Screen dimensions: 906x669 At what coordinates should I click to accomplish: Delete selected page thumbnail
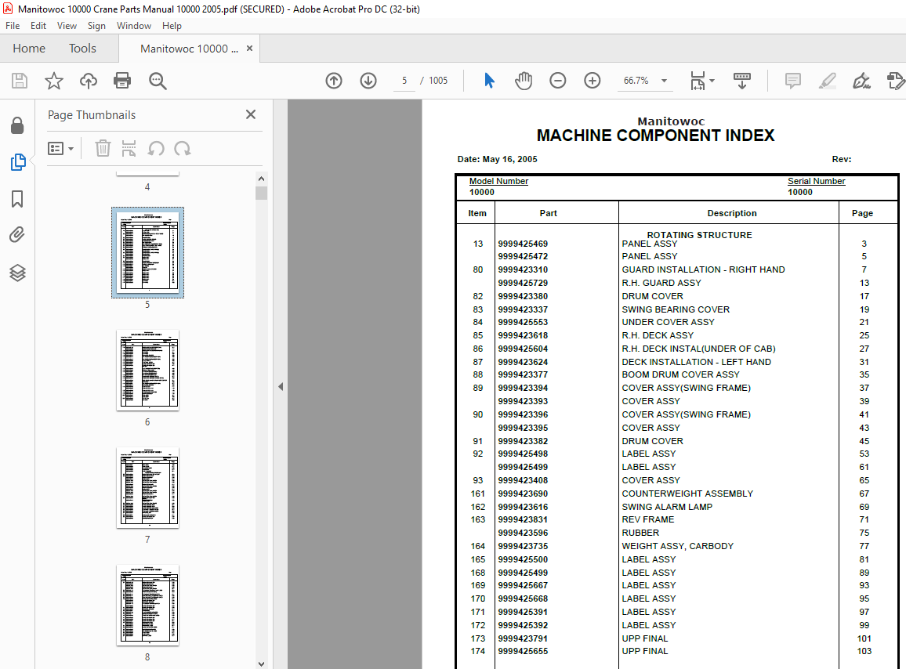(103, 149)
